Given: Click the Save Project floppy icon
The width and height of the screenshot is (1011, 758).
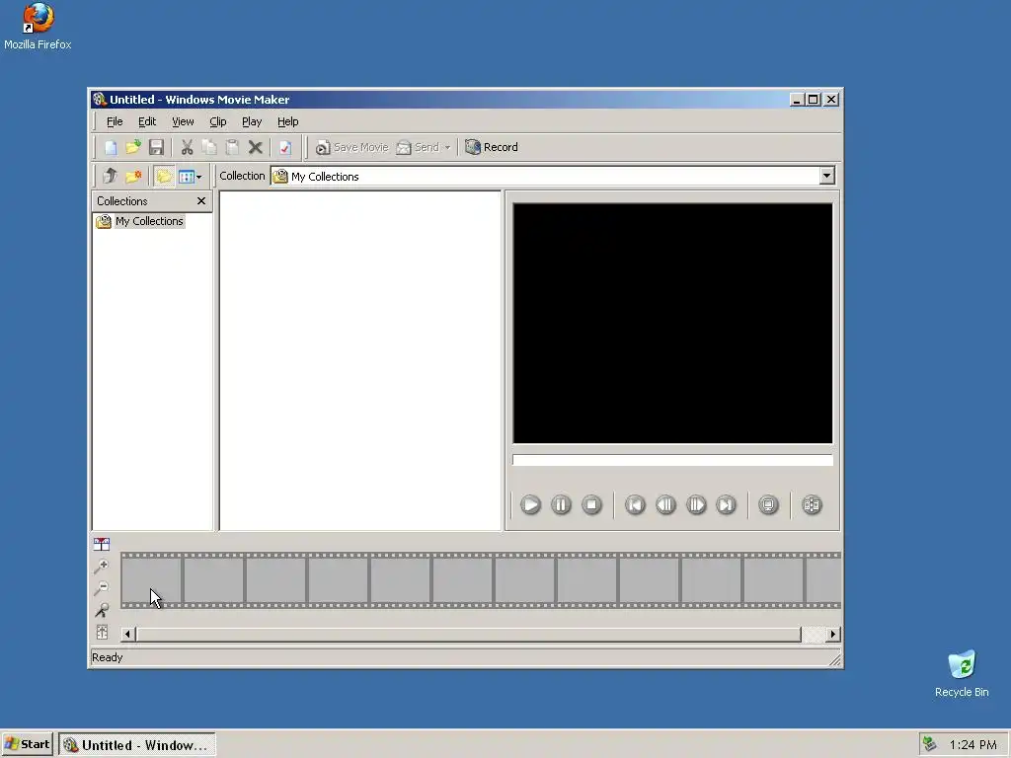Looking at the screenshot, I should point(156,148).
